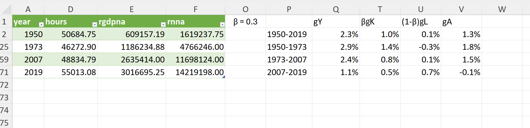
Task: Select row 25 header
Action: (x=5, y=47)
